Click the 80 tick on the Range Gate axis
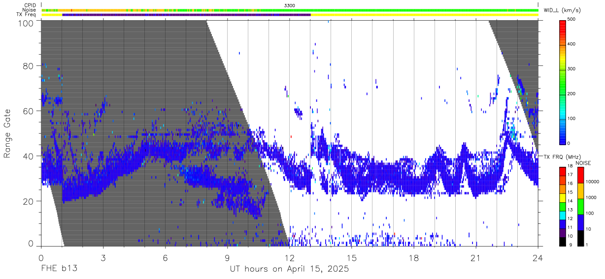Screen dimensions: 605x279 pos(29,65)
